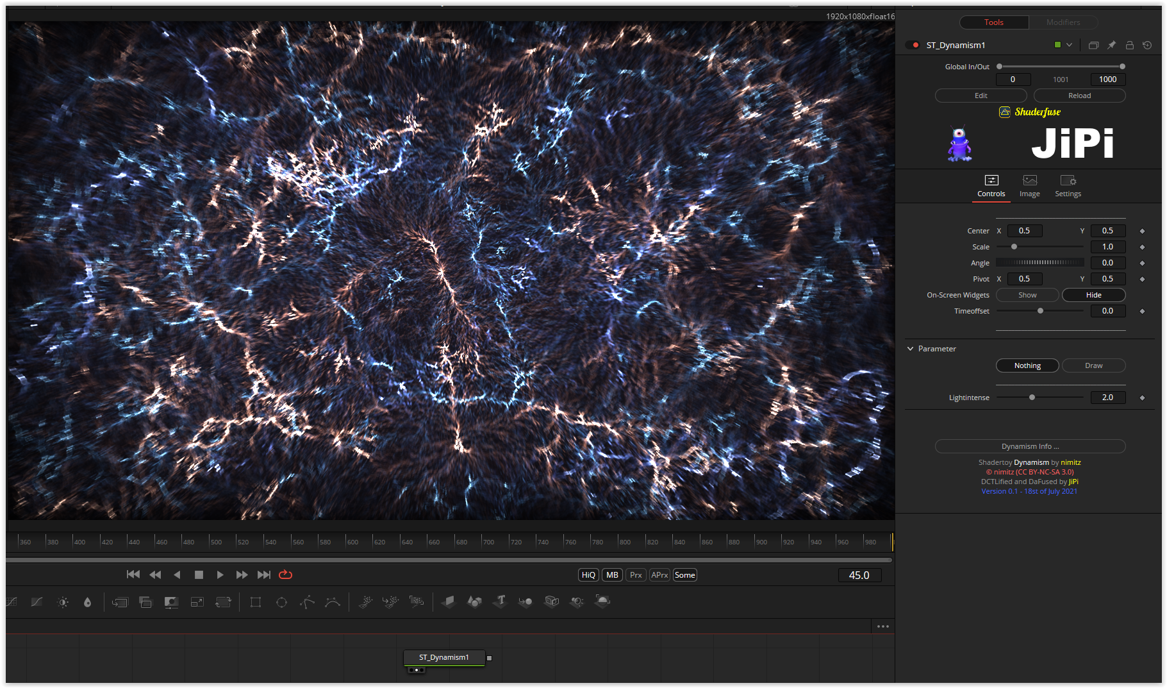Toggle ST_Dynamism1 node enable switch

point(913,45)
